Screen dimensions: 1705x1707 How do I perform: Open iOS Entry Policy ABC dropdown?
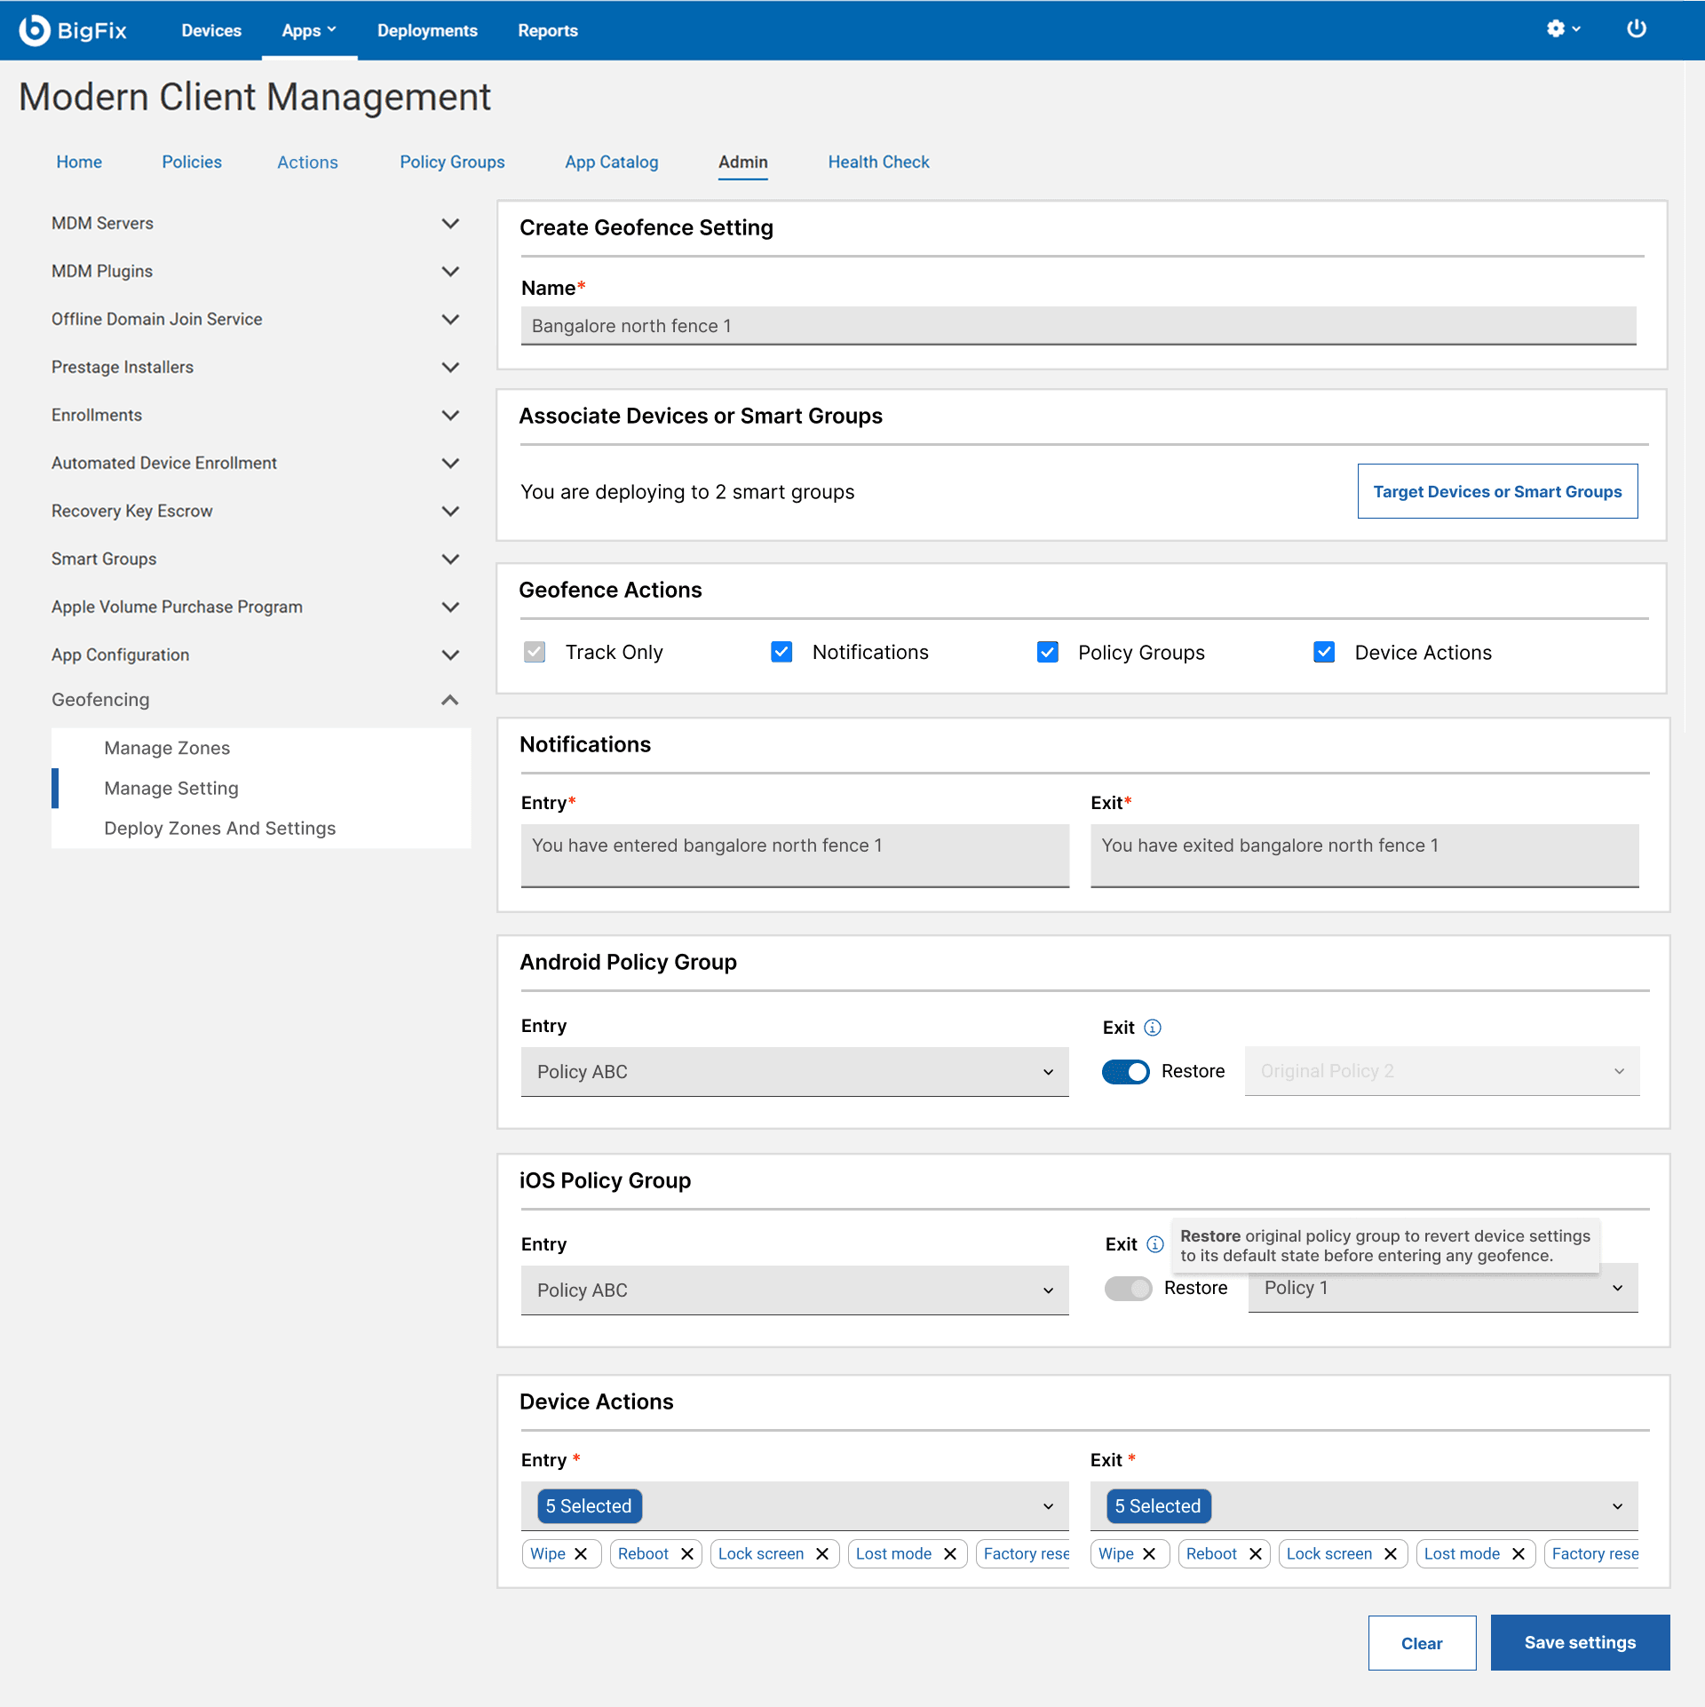(x=795, y=1290)
